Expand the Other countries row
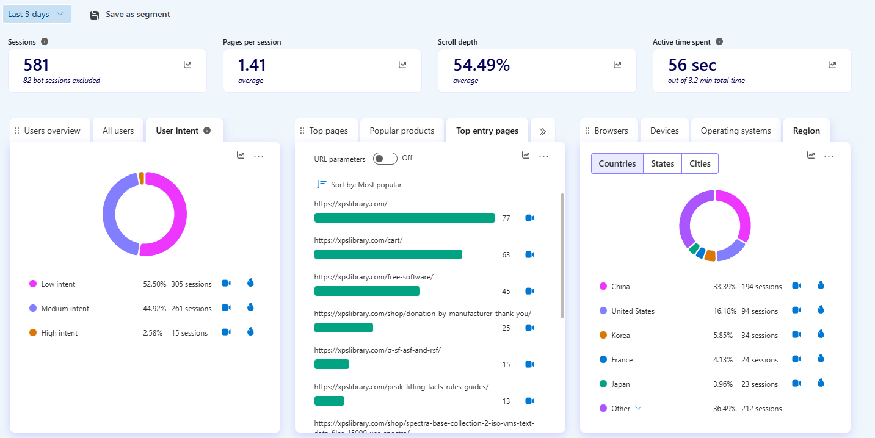Viewport: 875px width, 438px height. tap(639, 408)
